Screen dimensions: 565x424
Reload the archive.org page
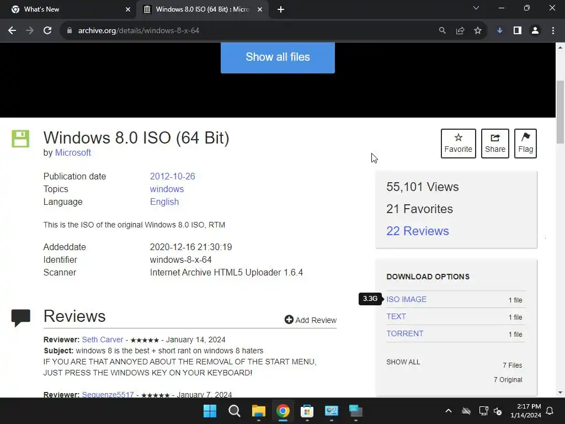click(47, 31)
